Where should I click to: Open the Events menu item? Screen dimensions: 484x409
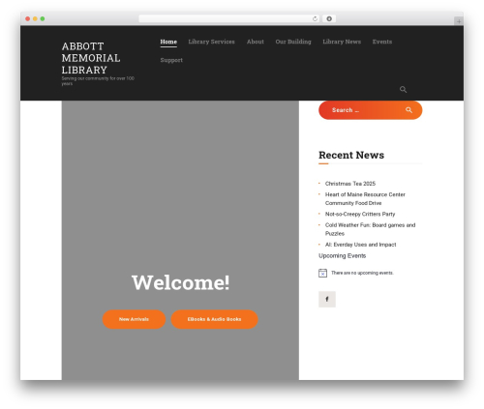point(382,42)
